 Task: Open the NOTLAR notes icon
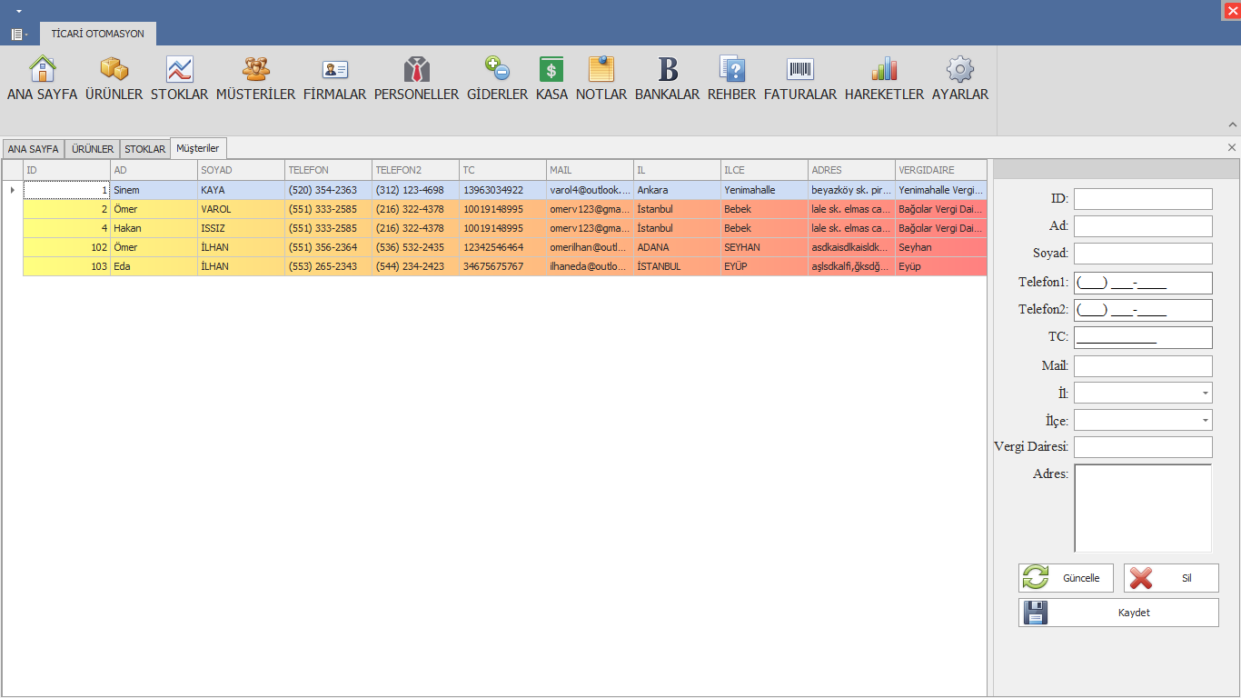601,70
